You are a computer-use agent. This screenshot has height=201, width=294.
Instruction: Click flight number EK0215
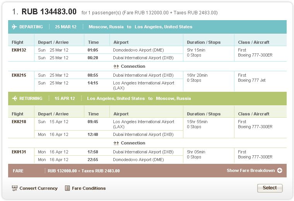pyautogui.click(x=19, y=75)
